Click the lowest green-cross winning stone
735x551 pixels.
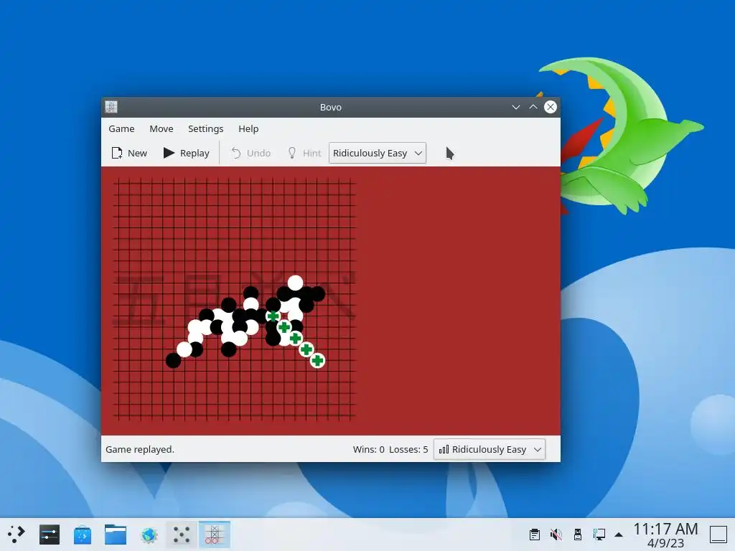317,360
